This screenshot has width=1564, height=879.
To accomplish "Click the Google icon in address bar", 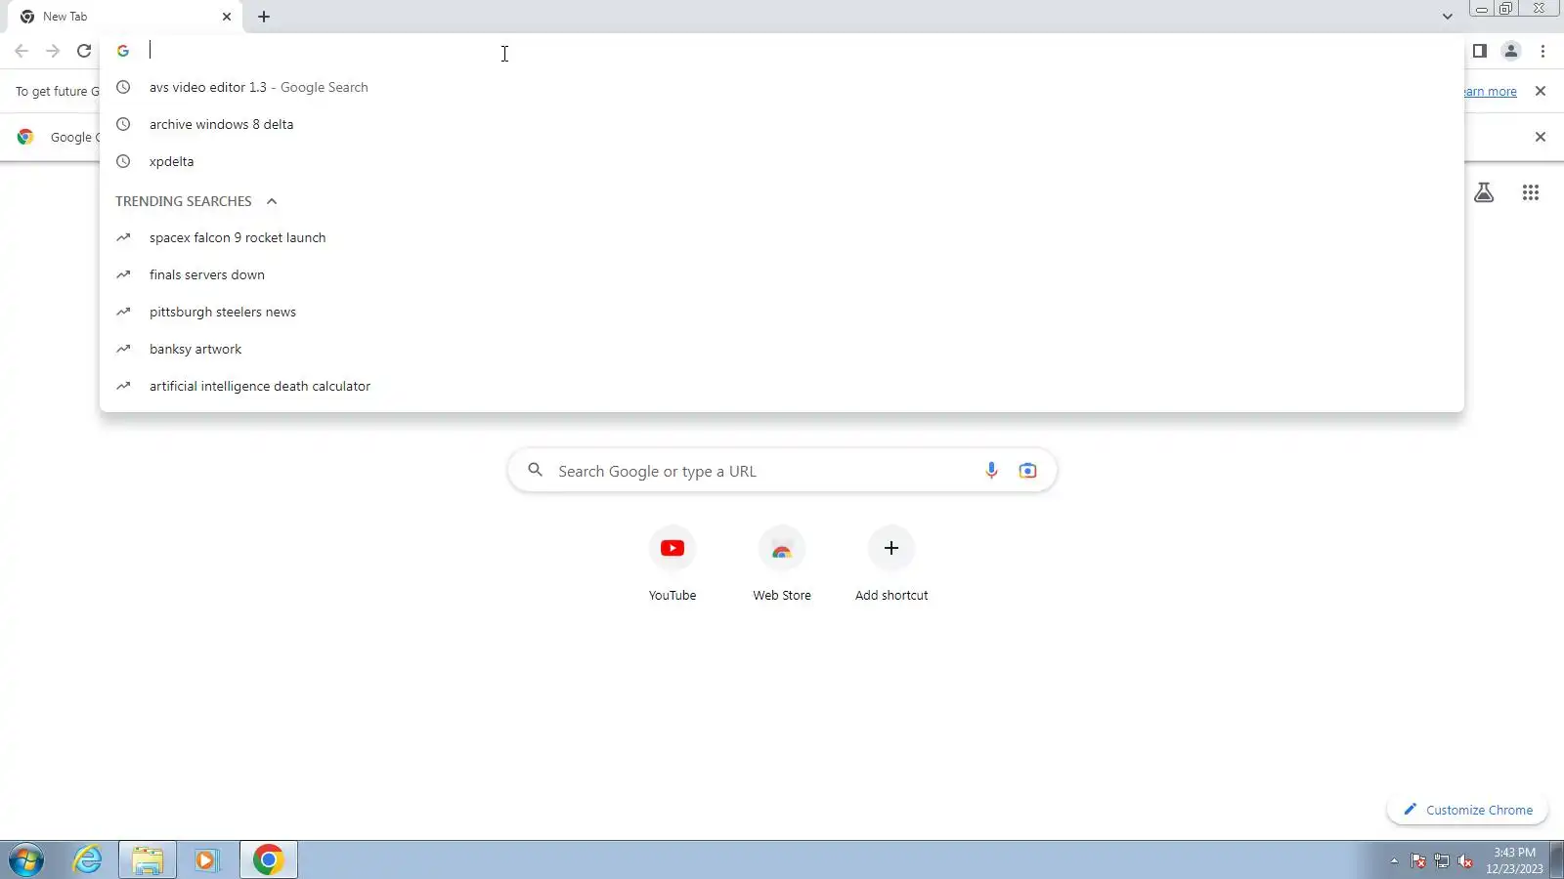I will [123, 51].
